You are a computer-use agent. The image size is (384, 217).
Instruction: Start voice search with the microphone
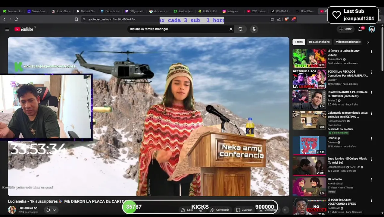click(254, 29)
